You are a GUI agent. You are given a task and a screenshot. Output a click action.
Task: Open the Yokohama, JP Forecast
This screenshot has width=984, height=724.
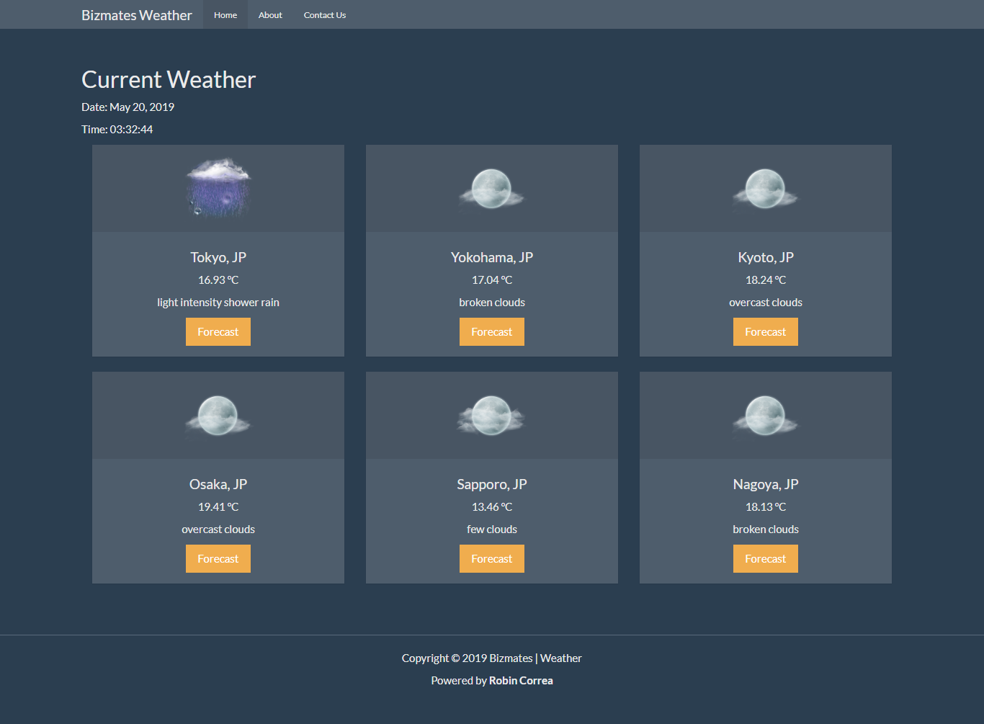[x=491, y=331]
